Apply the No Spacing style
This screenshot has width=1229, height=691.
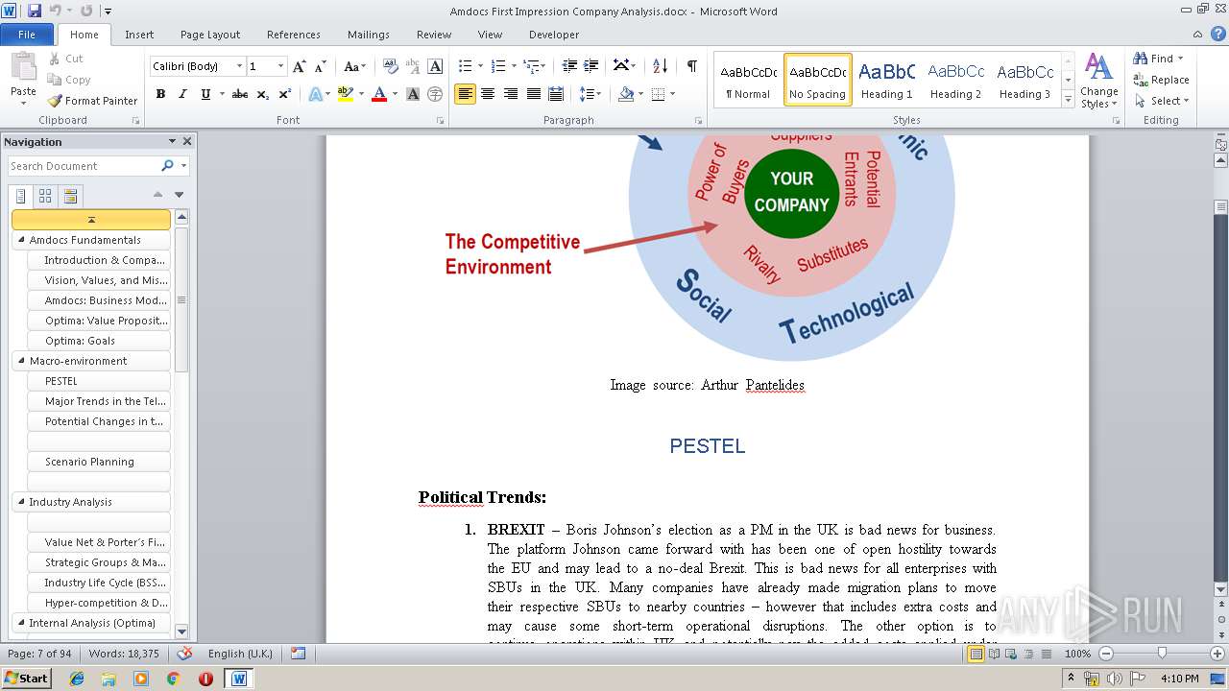point(818,80)
